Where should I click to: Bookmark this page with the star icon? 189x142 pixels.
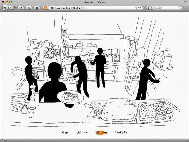[137, 8]
